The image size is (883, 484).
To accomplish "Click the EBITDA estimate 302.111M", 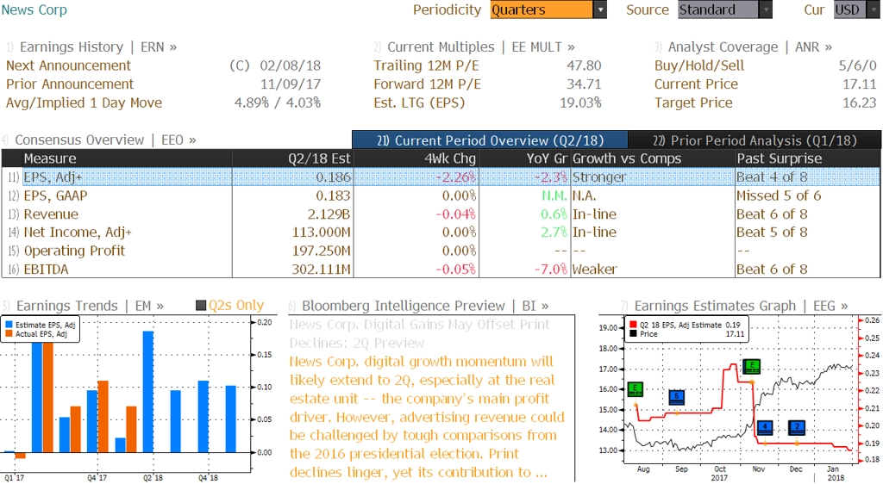I will click(x=321, y=270).
